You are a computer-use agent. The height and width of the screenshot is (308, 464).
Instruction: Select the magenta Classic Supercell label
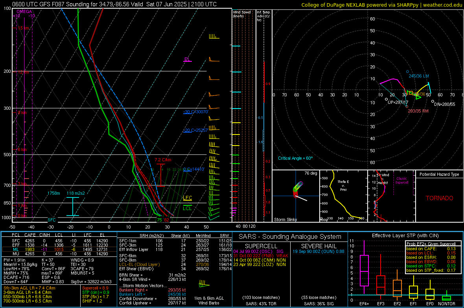tap(402, 181)
